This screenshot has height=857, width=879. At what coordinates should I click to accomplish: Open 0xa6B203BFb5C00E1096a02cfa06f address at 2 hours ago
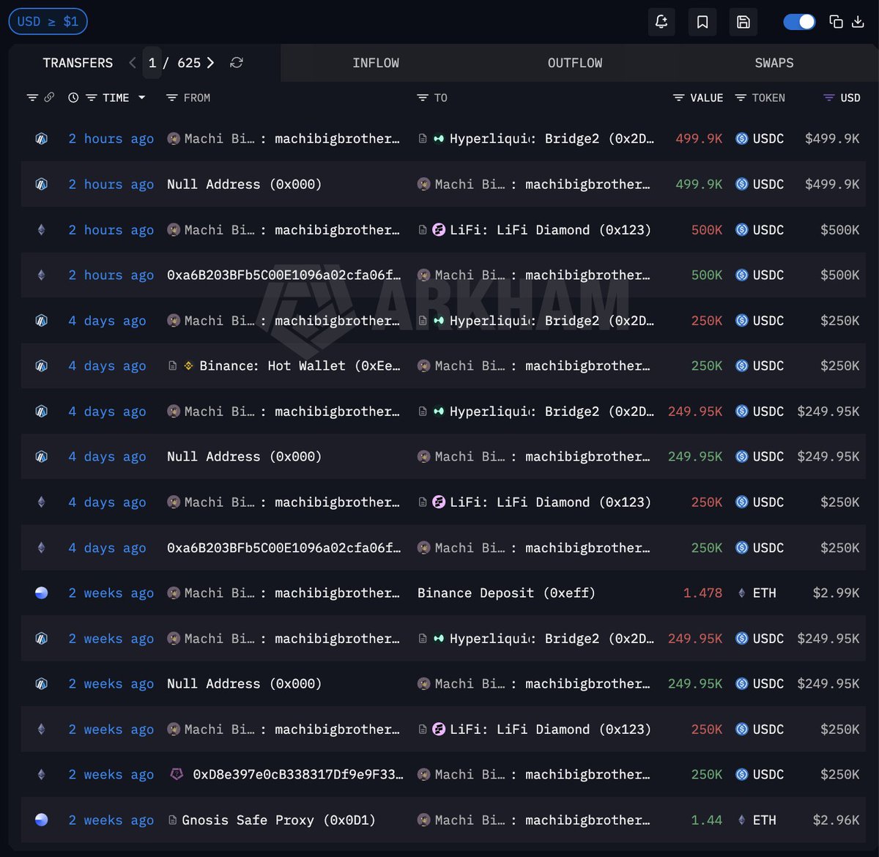click(284, 275)
